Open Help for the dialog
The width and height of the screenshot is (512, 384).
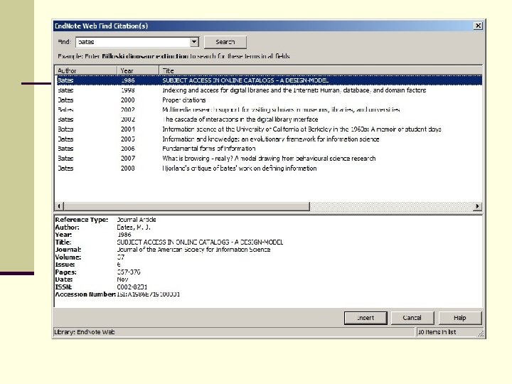pyautogui.click(x=460, y=318)
